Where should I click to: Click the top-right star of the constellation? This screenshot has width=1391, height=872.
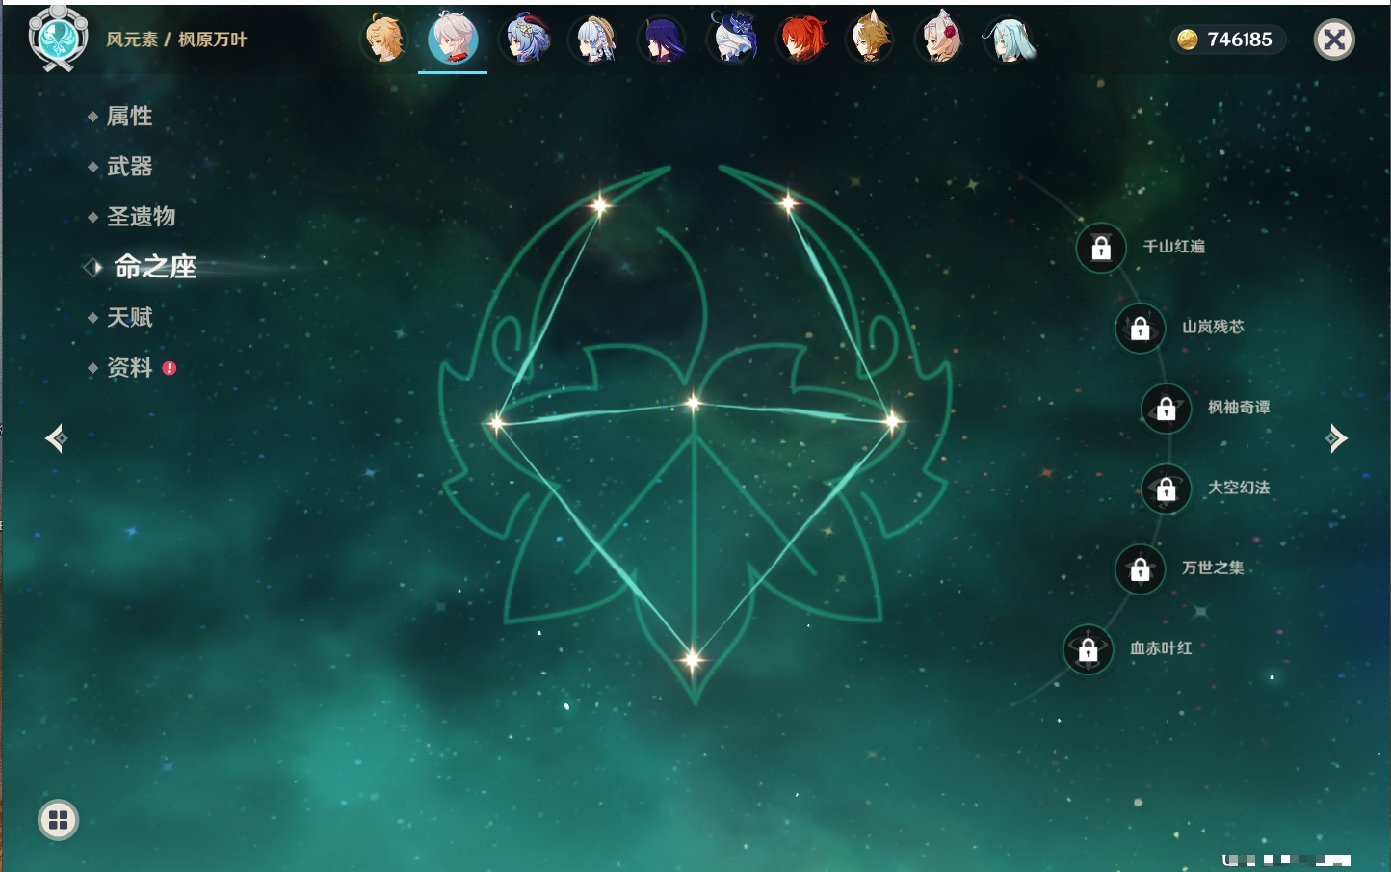tap(788, 202)
